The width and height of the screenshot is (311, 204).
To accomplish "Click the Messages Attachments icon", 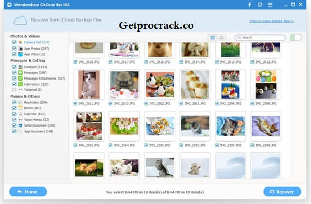I will coord(20,79).
